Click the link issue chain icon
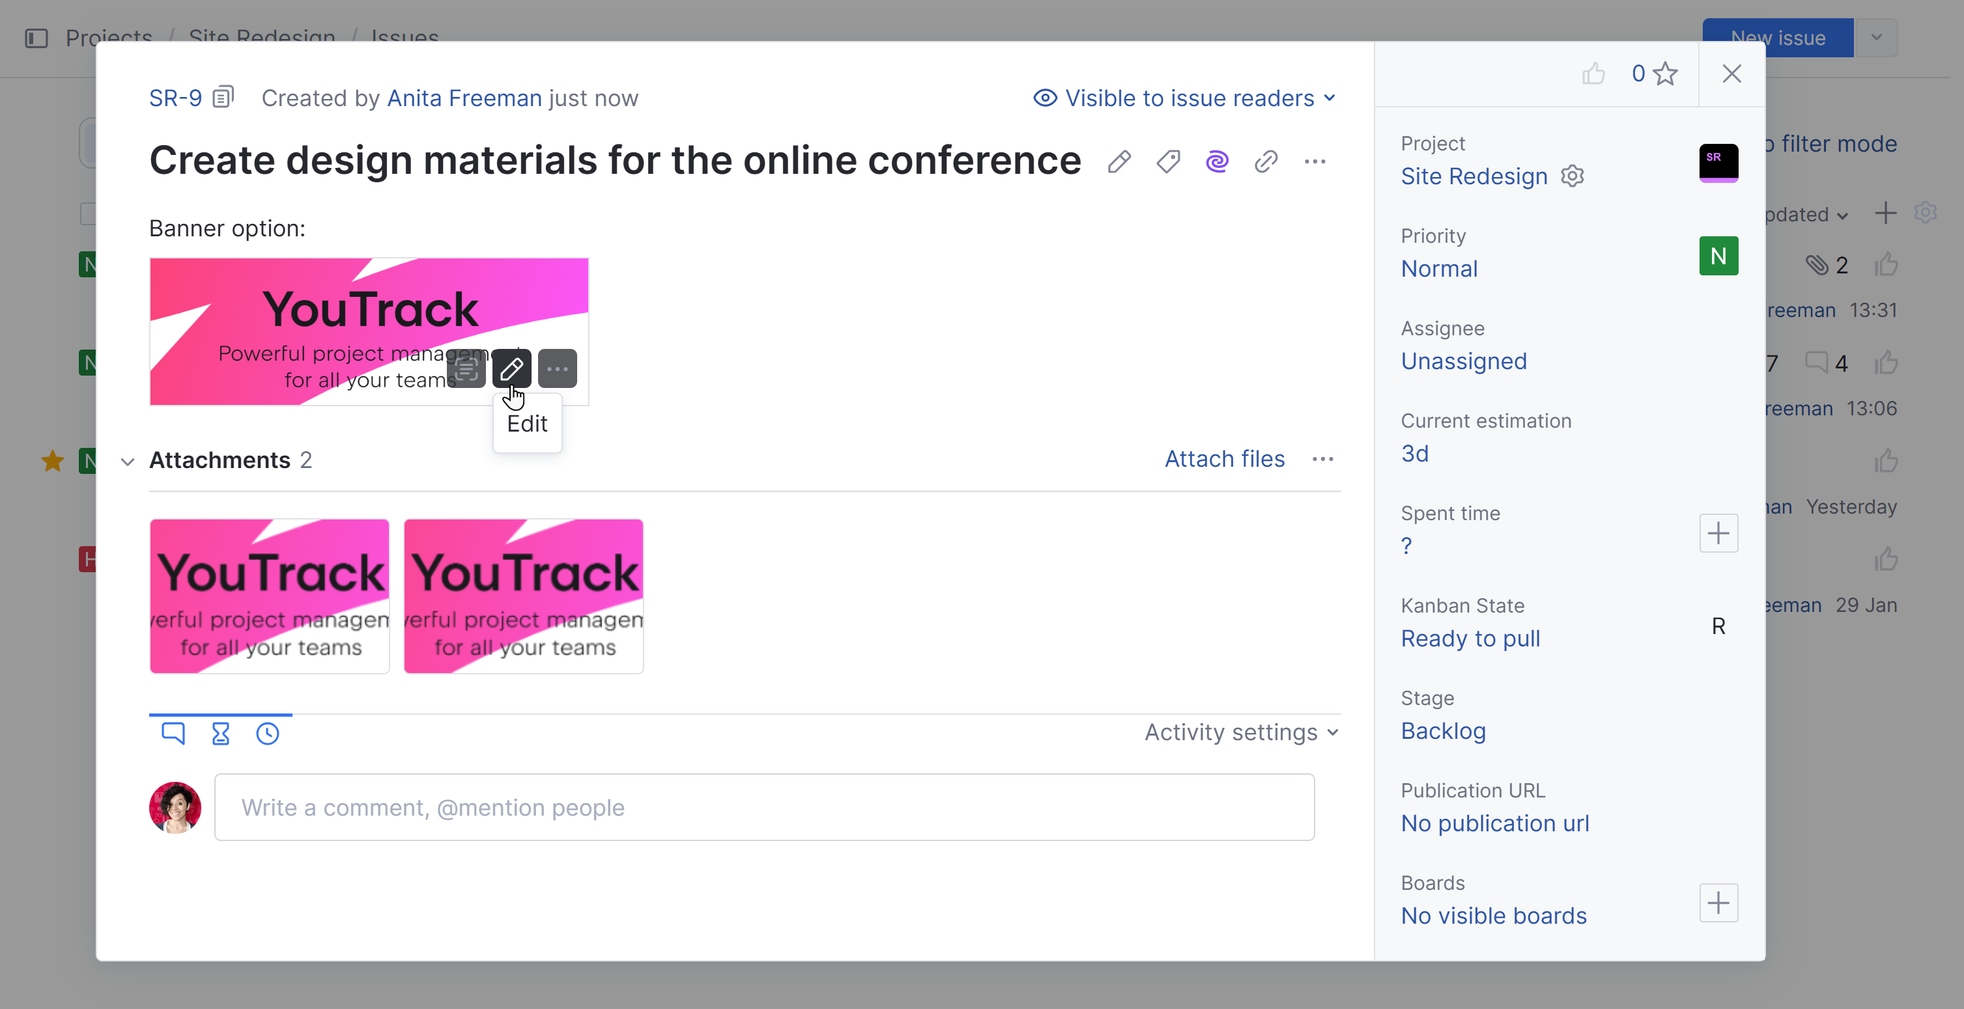The height and width of the screenshot is (1009, 1964). (x=1266, y=161)
